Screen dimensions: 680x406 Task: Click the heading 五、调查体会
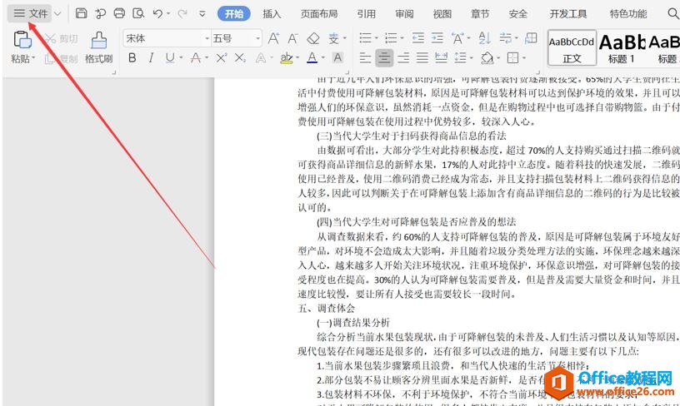click(x=326, y=308)
